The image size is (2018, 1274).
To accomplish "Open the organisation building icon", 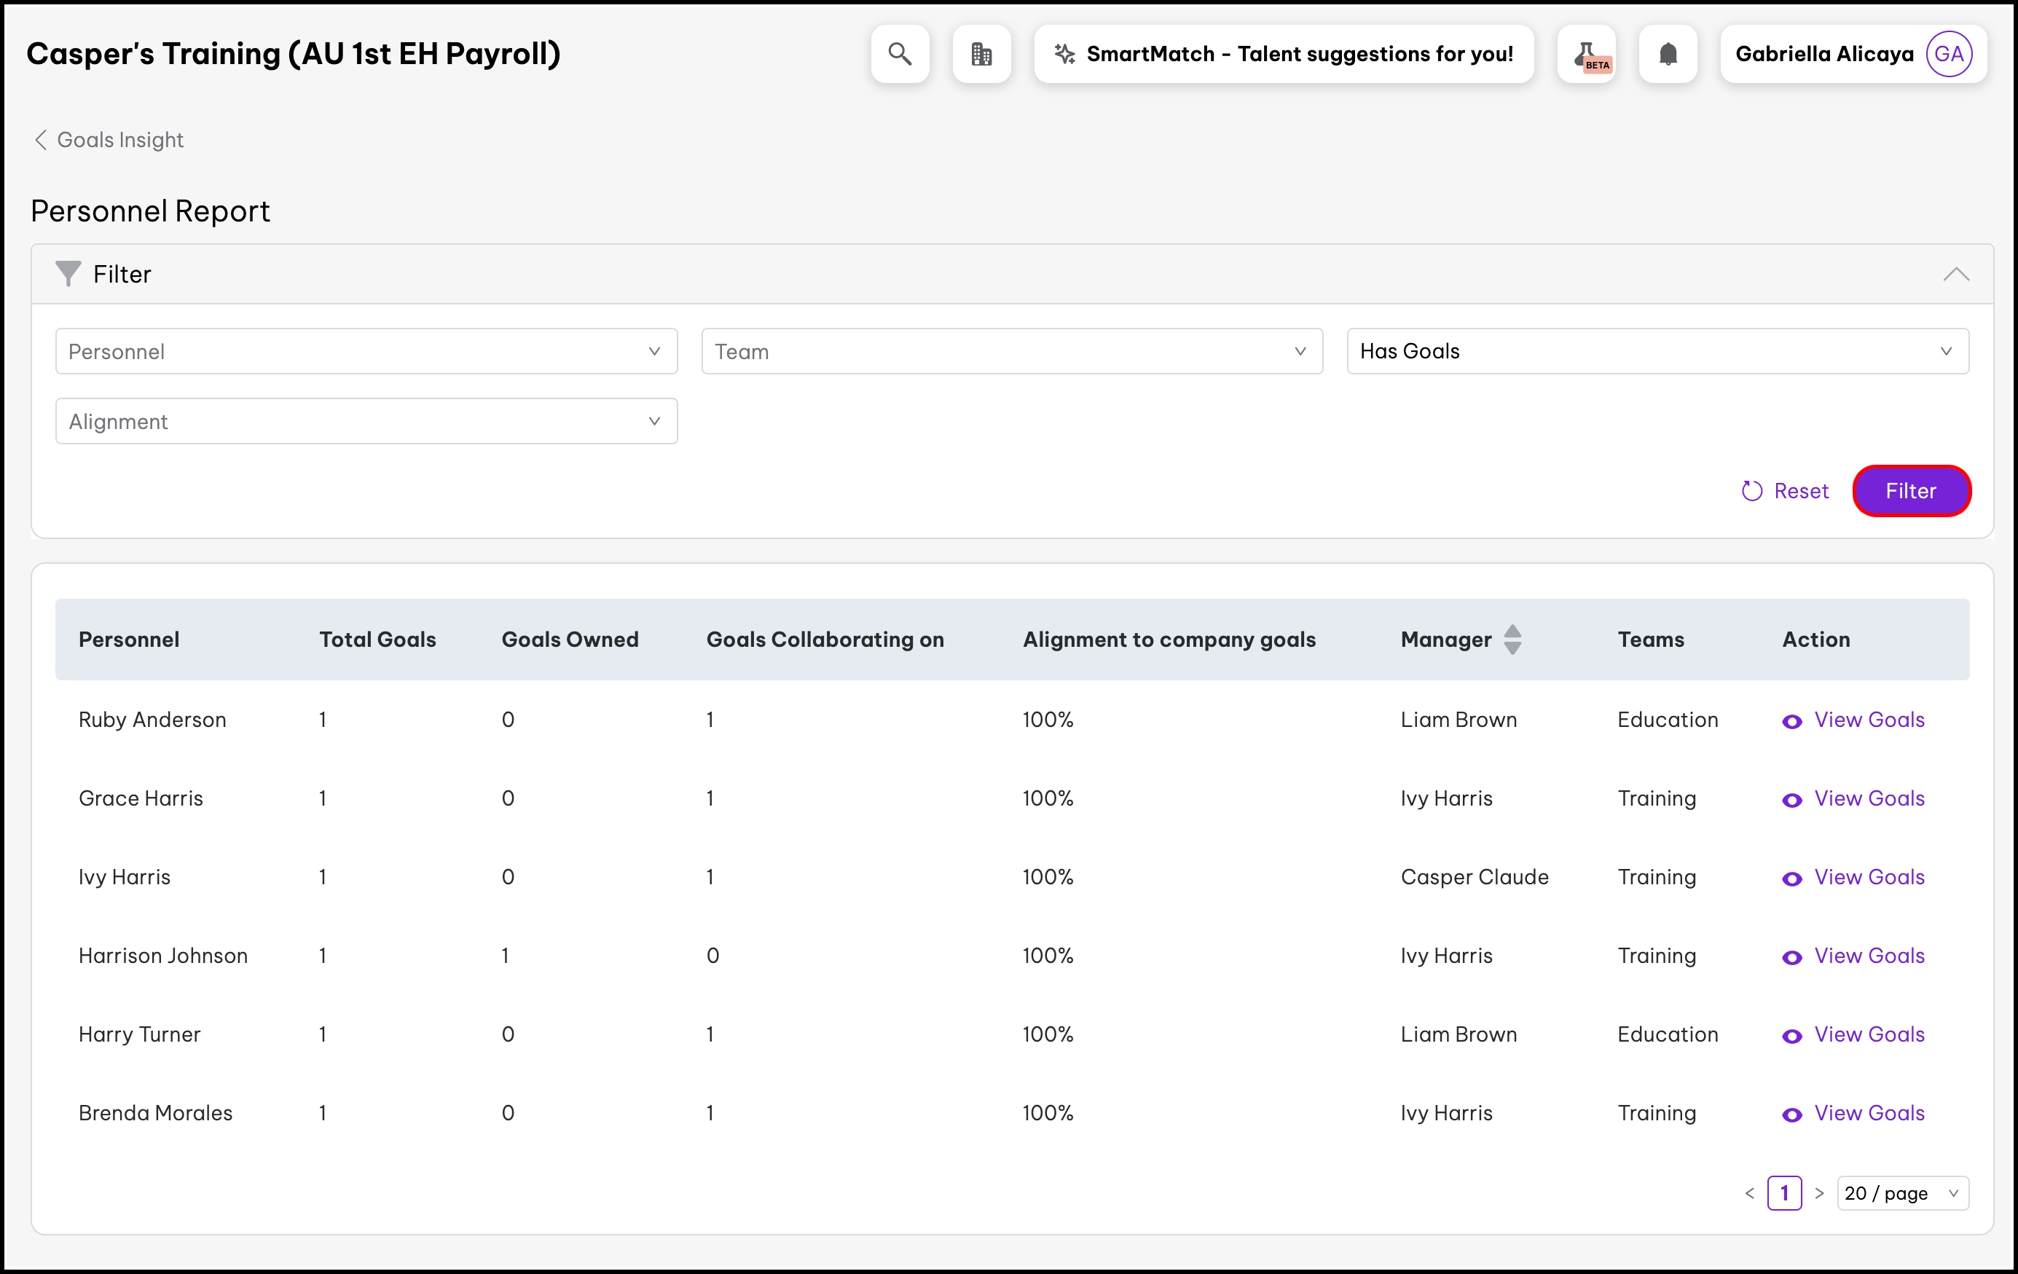I will tap(981, 54).
